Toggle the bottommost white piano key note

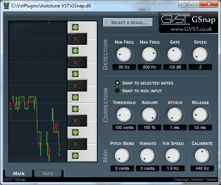pyautogui.click(x=75, y=156)
